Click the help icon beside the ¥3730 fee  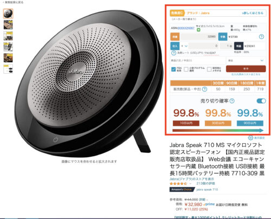(261, 37)
